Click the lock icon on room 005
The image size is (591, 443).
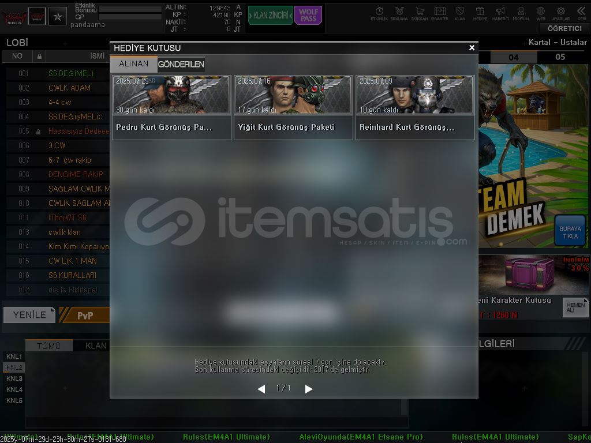pos(39,132)
